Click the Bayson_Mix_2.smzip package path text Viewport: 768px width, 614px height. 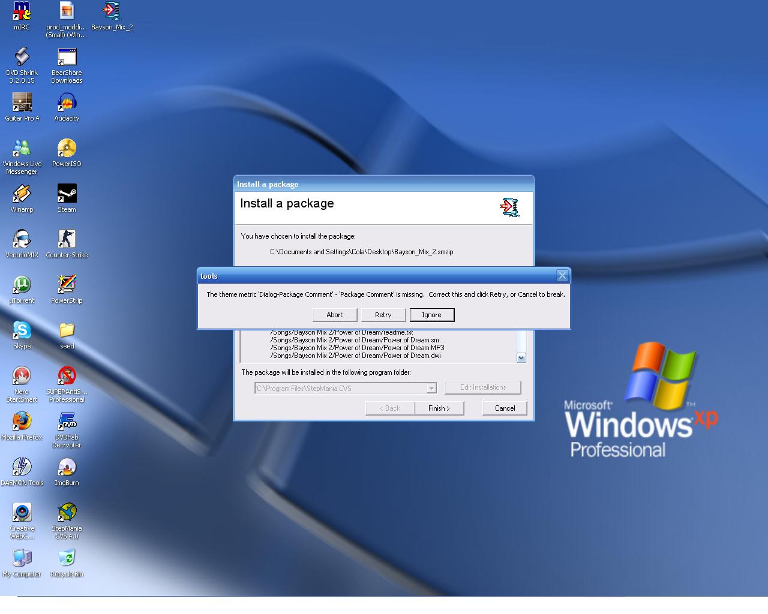click(x=362, y=252)
